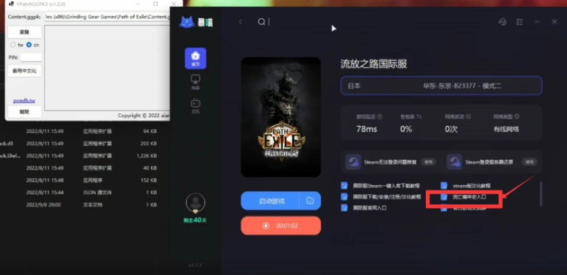Click 使用 button for Steam无法登录问题修复

428,162
